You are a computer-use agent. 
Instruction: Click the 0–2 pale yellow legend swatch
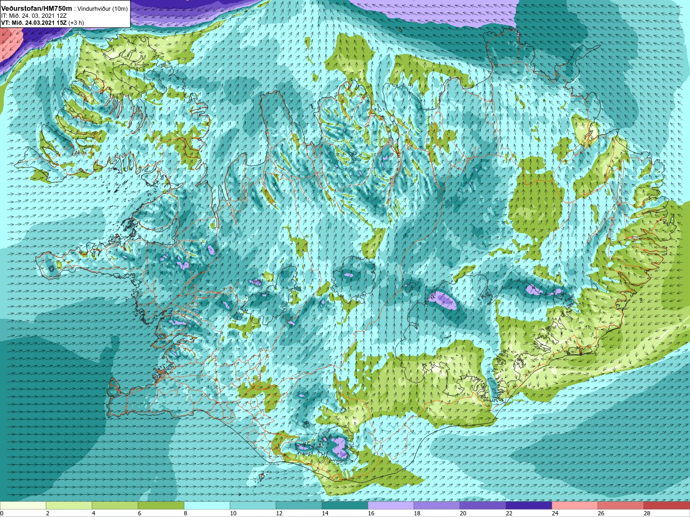[23, 506]
